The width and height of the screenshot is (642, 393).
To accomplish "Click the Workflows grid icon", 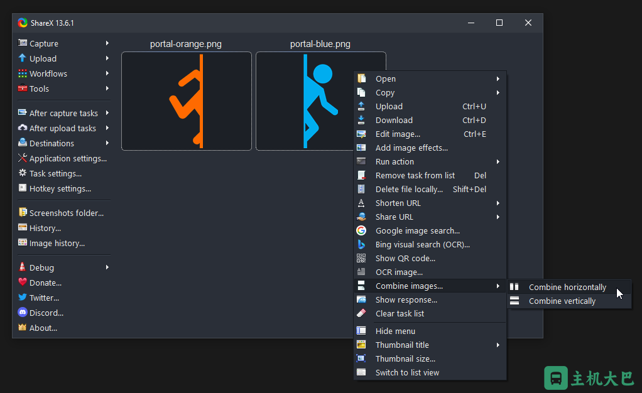I will [23, 73].
